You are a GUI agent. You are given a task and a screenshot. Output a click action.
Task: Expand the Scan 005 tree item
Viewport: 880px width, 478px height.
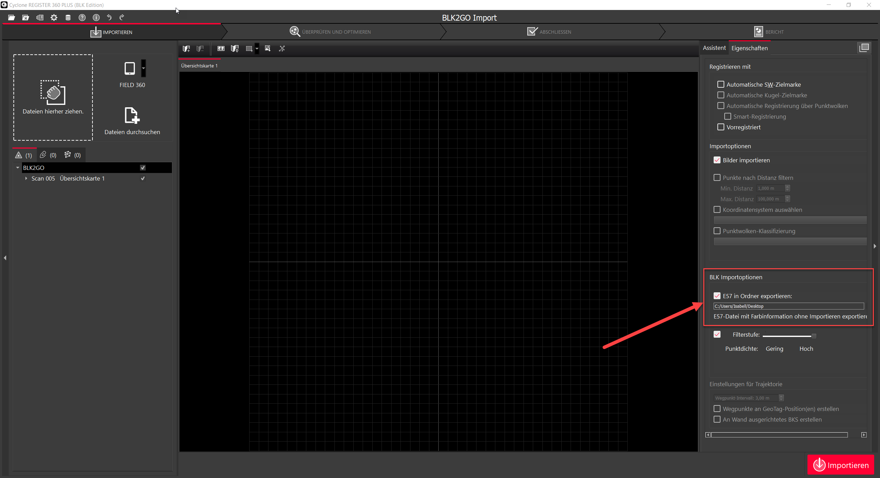26,178
